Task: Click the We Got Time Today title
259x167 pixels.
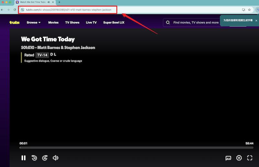Action: pyautogui.click(x=48, y=39)
